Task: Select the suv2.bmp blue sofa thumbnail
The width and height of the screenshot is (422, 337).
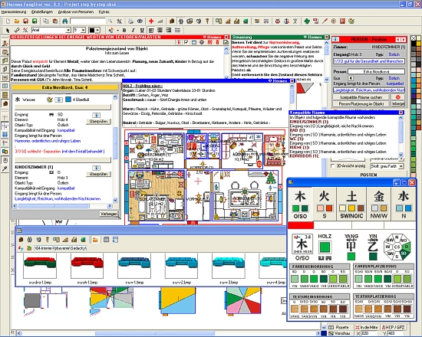Action: (181, 266)
